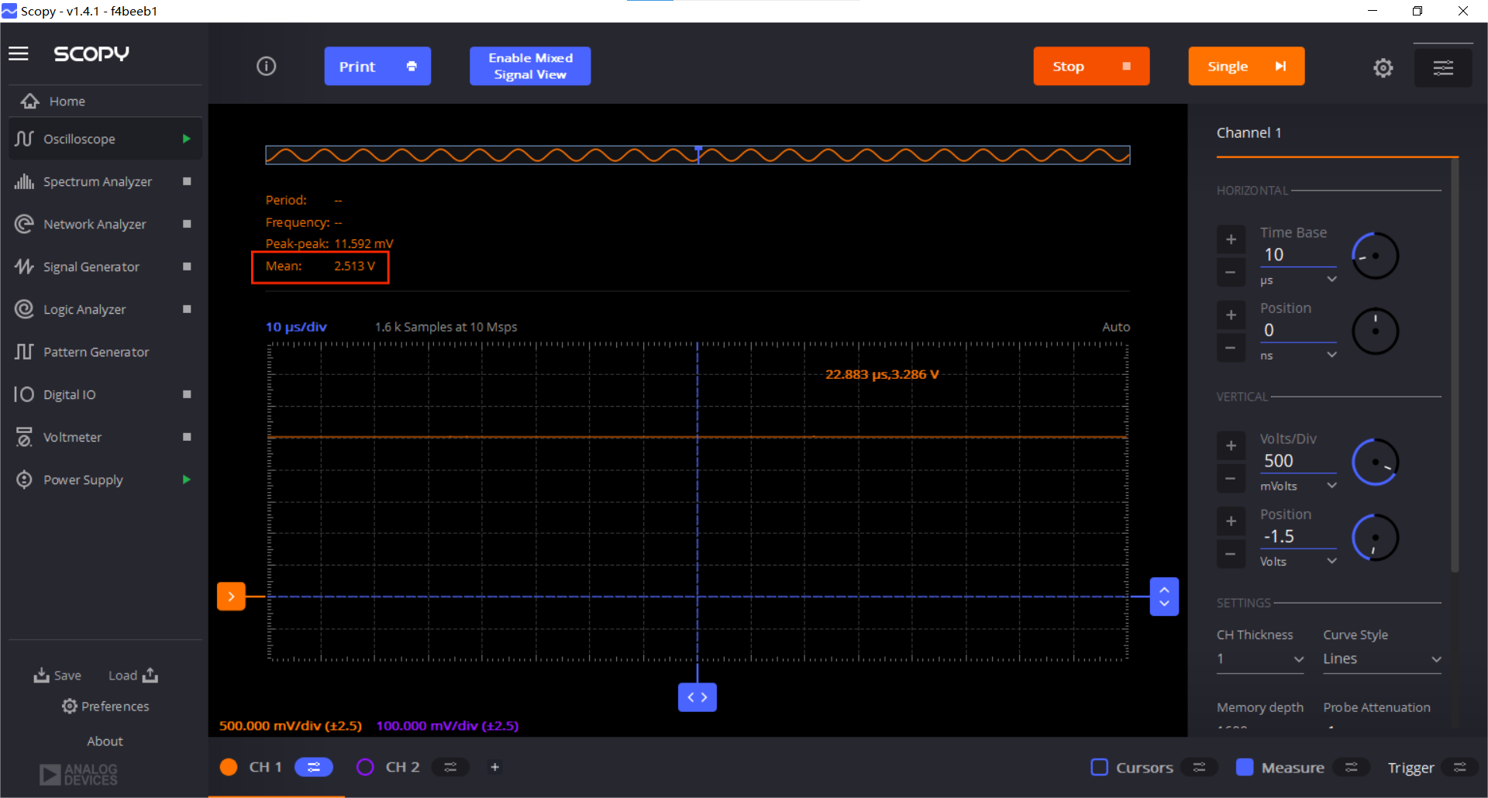Increase Volts/Div with plus button
The image size is (1488, 798).
[1231, 445]
